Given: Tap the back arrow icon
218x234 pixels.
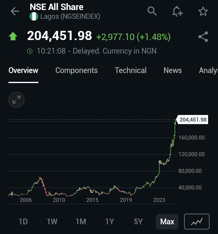Looking at the screenshot, I should click(x=15, y=11).
